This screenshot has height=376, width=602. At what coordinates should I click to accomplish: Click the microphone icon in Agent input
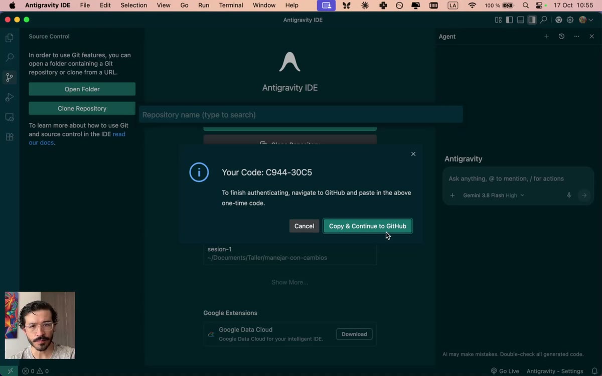point(569,196)
